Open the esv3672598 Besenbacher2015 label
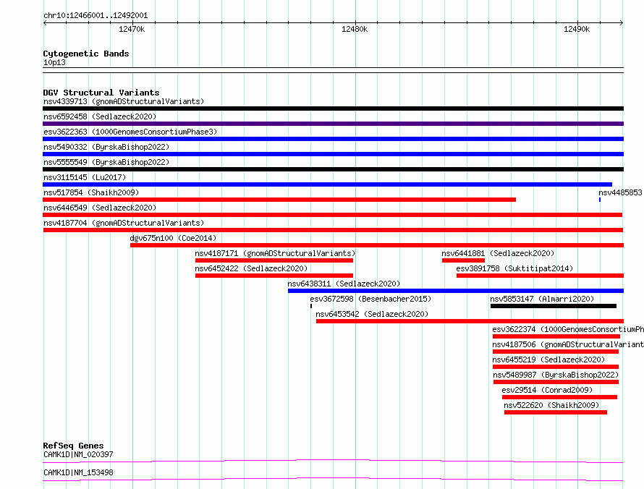Image resolution: width=644 pixels, height=489 pixels. (371, 299)
